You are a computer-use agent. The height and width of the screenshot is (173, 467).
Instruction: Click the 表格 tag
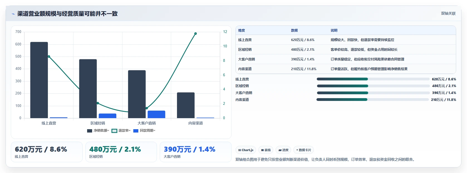click(266, 150)
